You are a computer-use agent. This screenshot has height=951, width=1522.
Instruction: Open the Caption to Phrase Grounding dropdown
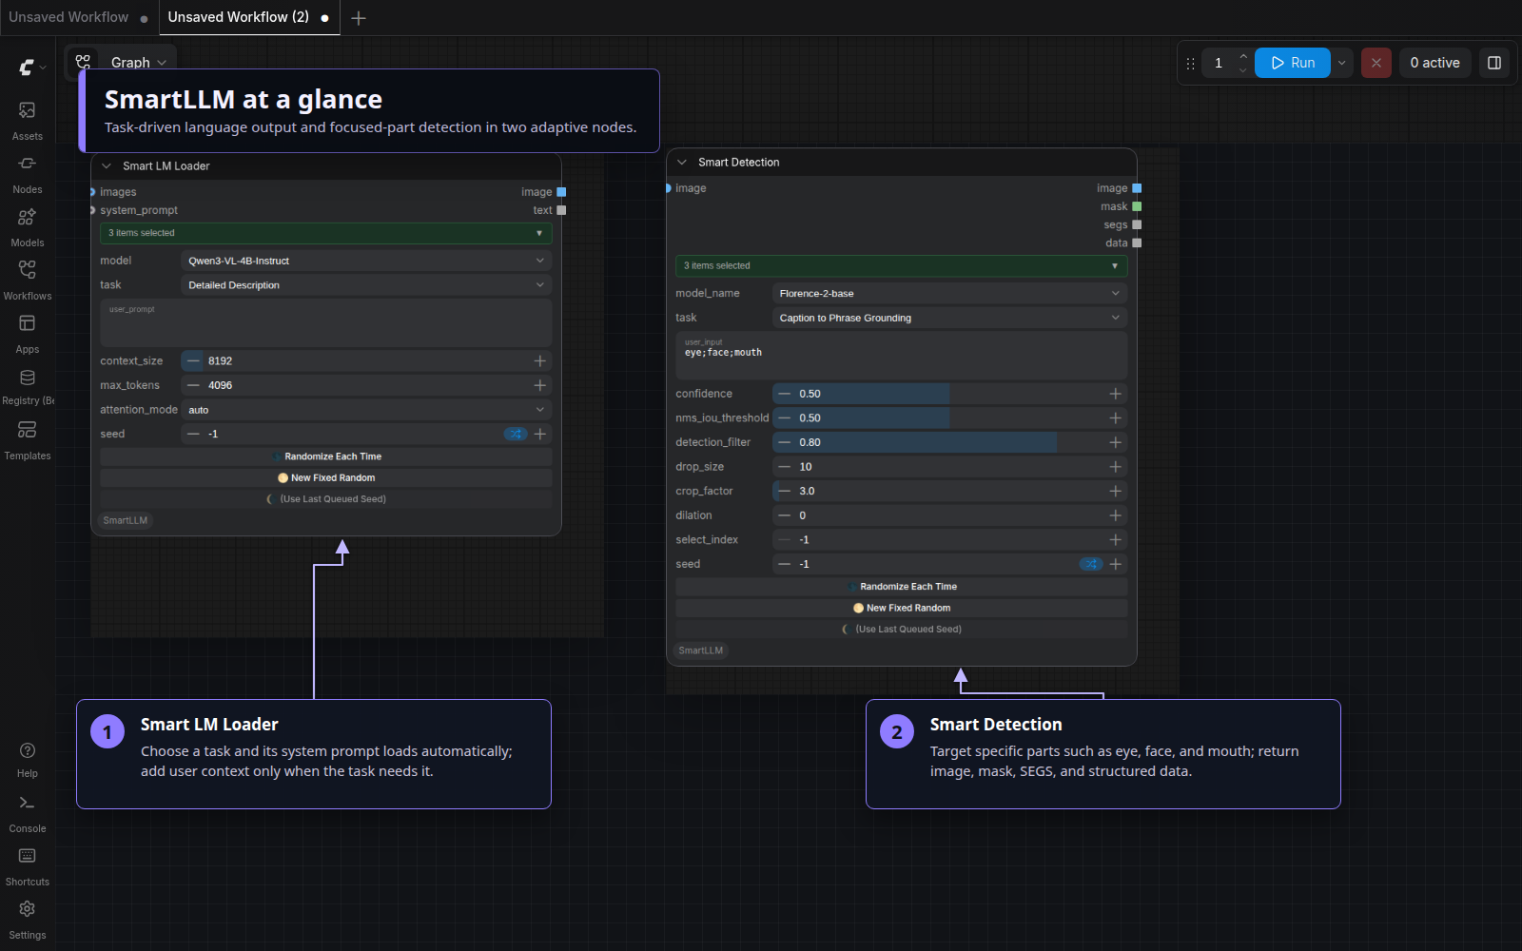[949, 318]
